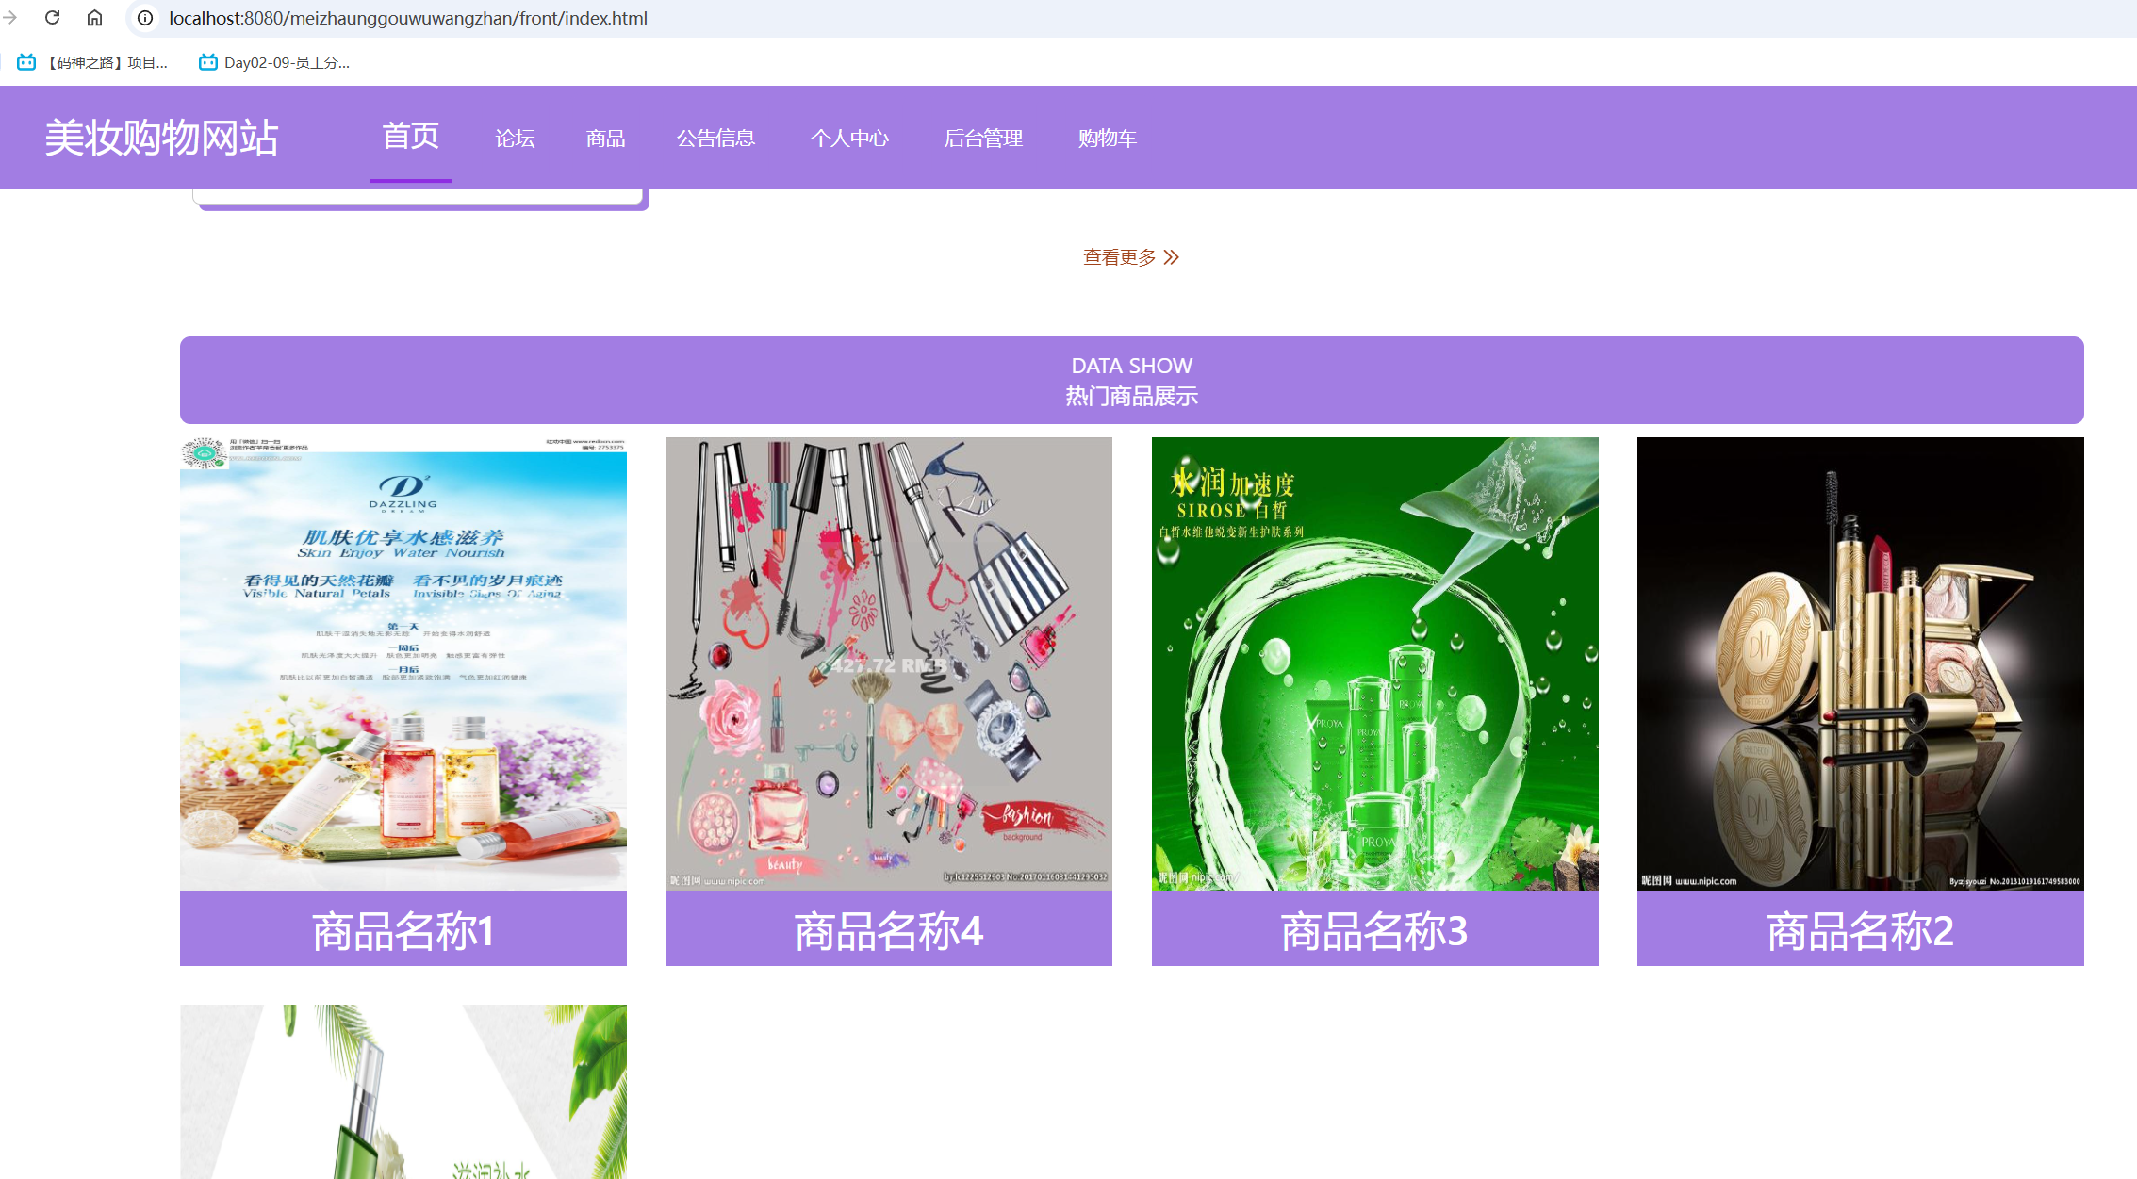The image size is (2137, 1179).
Task: Click the double chevron beside 查看更多
Action: 1171,257
